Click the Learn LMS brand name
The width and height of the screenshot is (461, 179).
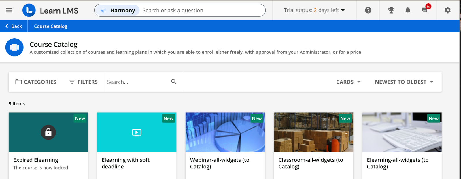[59, 11]
